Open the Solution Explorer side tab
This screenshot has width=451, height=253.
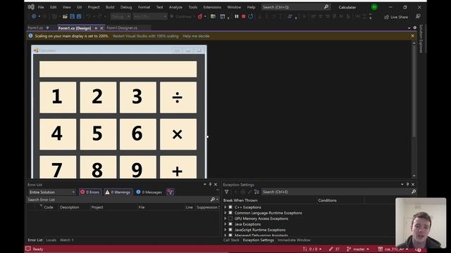coord(421,39)
